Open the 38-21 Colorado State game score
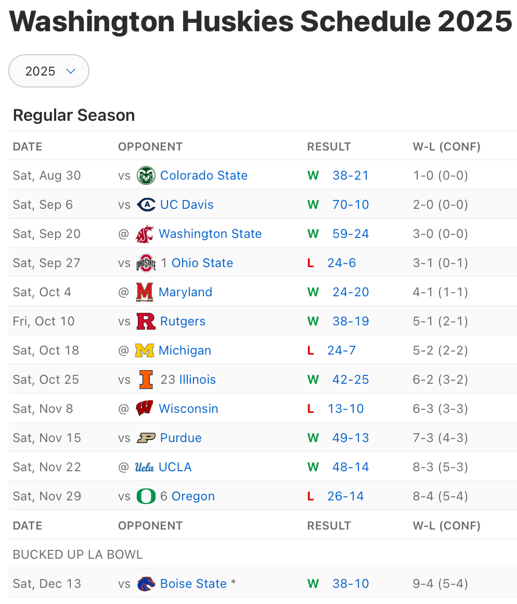Screen dimensions: 517x604 [351, 175]
